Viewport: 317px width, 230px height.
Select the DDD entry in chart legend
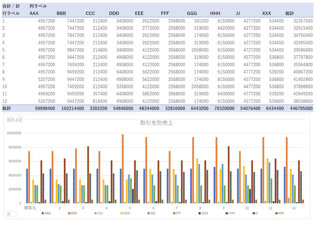(126, 213)
